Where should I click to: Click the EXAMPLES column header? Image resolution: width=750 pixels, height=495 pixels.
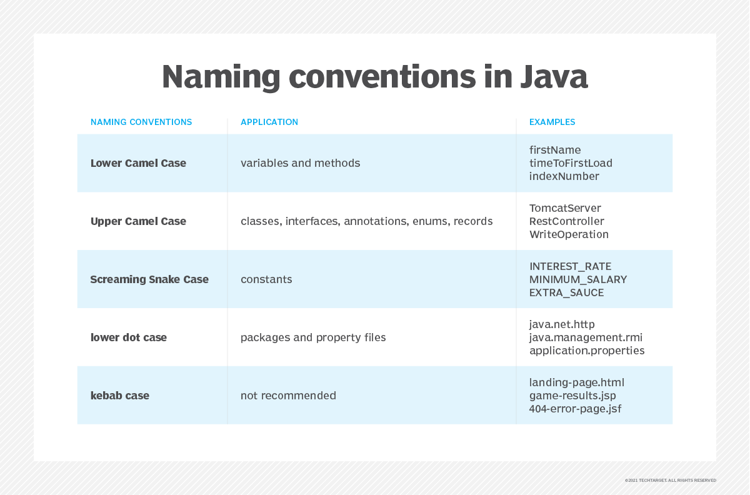tap(552, 122)
